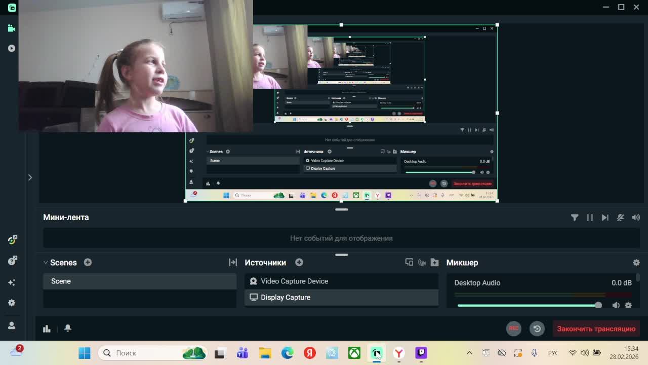The width and height of the screenshot is (648, 365).
Task: Open Xbox app from taskbar
Action: pyautogui.click(x=354, y=353)
